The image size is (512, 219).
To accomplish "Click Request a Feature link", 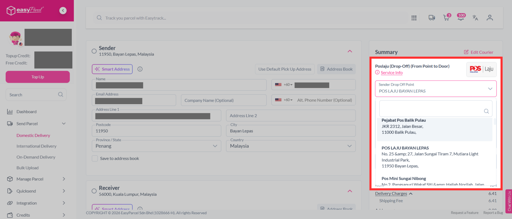I will coord(465,213).
